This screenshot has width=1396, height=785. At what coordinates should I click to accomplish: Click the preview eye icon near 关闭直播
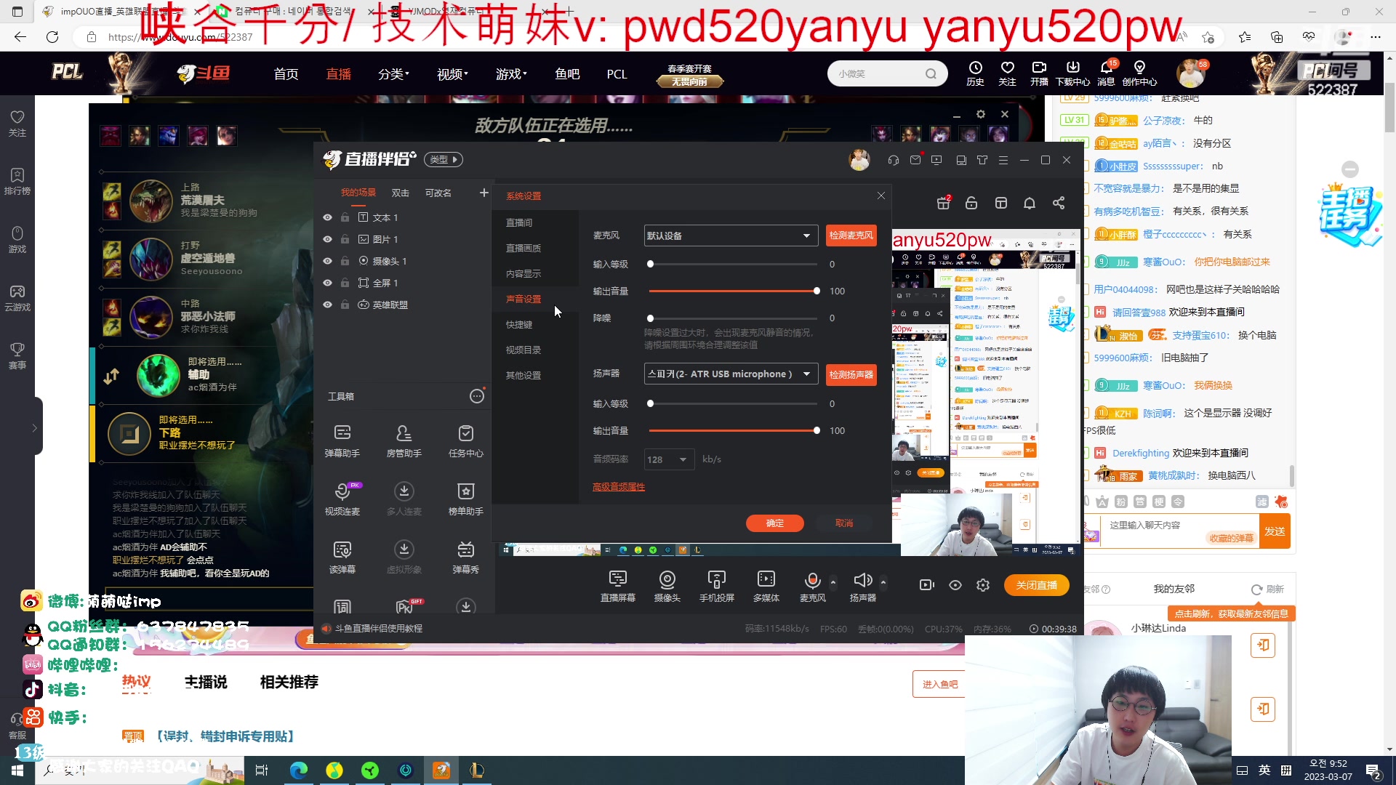tap(955, 585)
